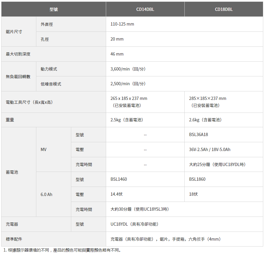Select the 20 mm value
The image size is (265, 253).
[117, 39]
